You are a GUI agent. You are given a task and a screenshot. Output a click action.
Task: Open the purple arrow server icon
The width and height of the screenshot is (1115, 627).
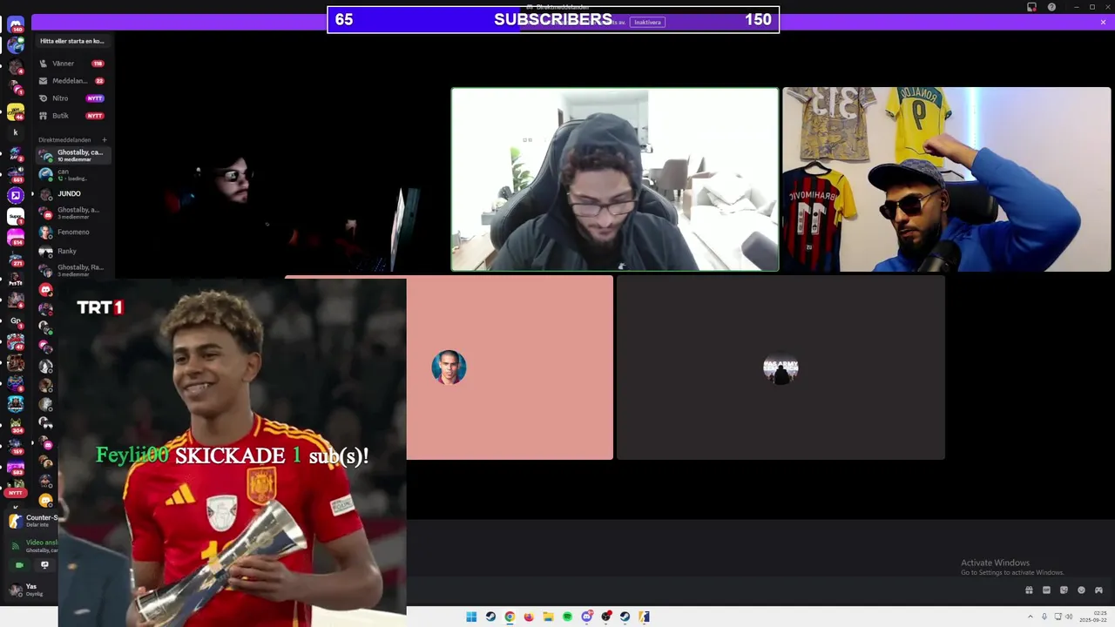point(15,196)
